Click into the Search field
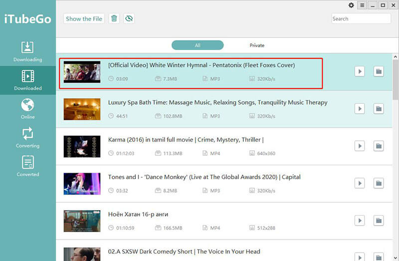Viewport: 399px width, 261px height. tap(361, 18)
